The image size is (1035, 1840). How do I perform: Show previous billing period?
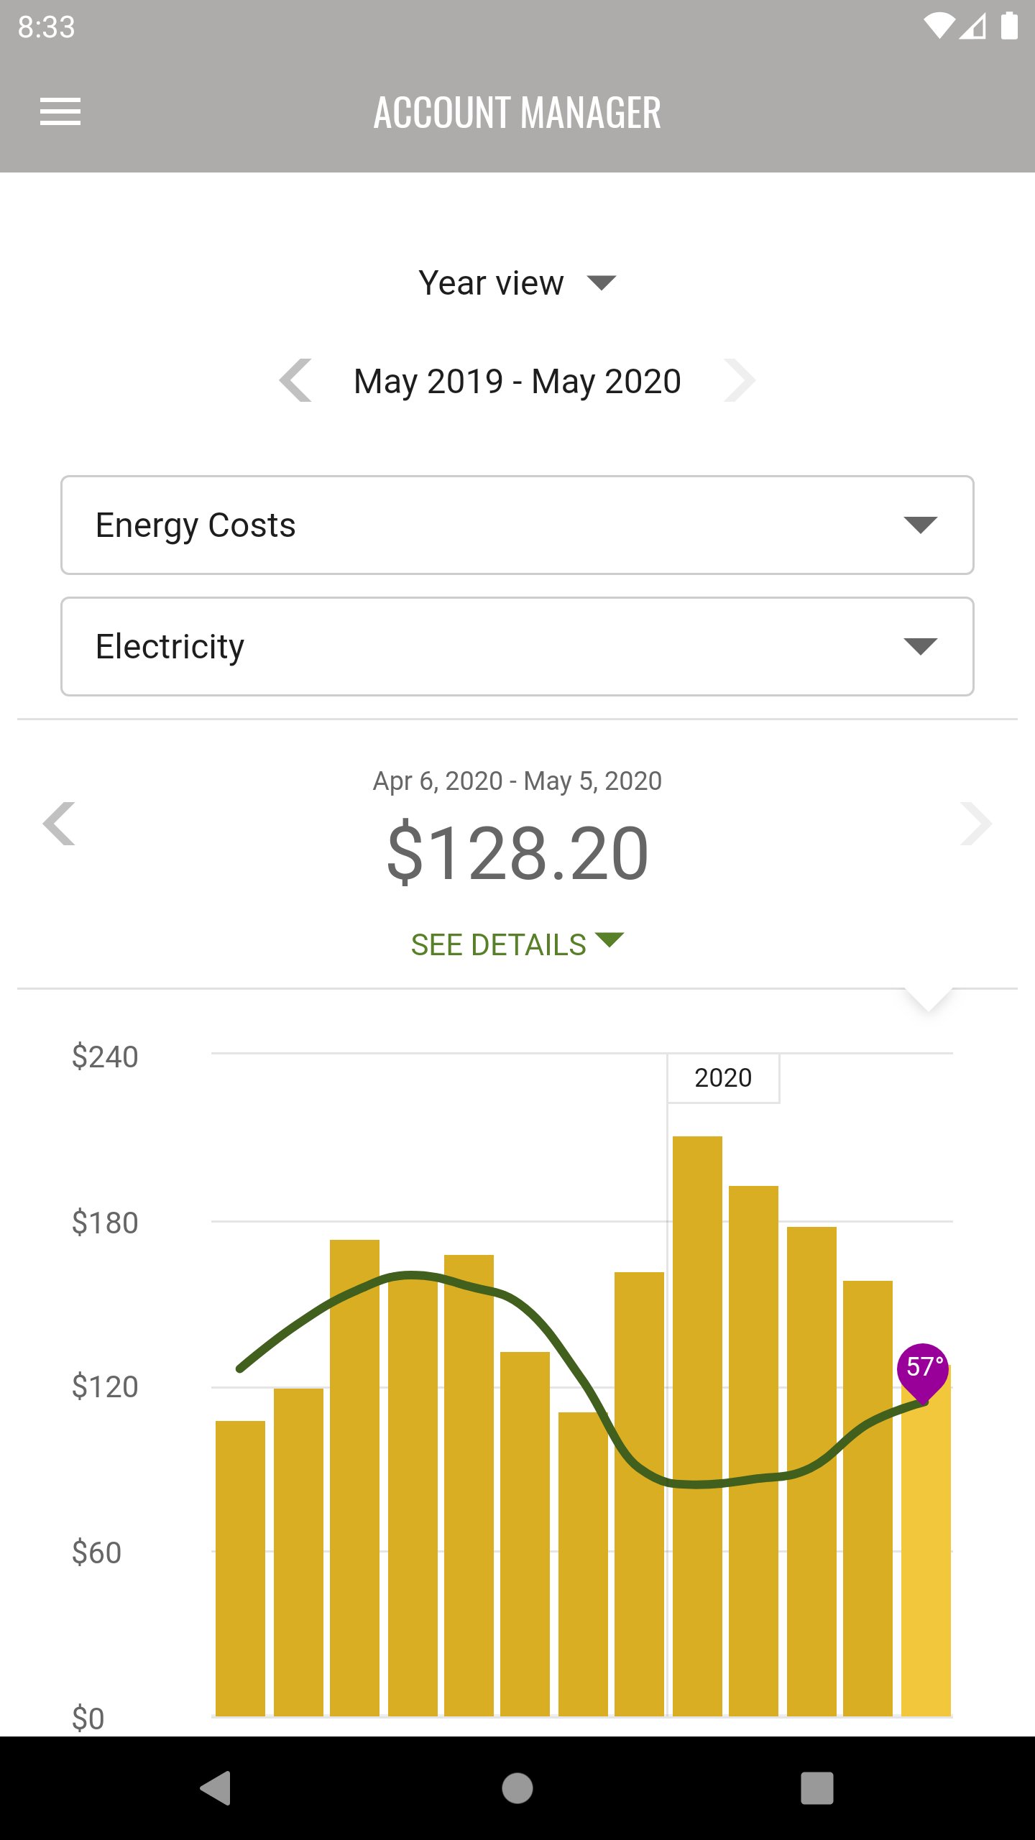pos(59,824)
